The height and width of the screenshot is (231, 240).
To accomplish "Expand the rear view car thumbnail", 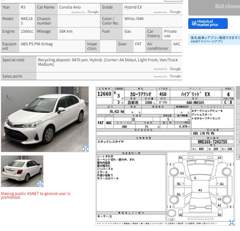I will coord(40,184).
